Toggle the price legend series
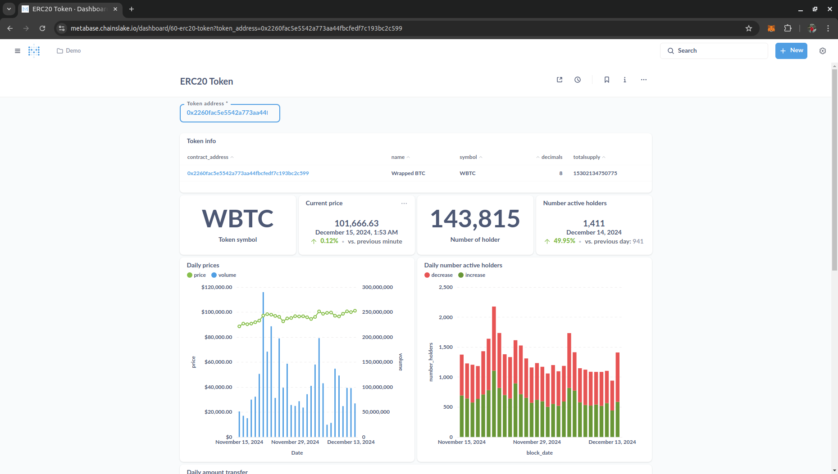 pyautogui.click(x=196, y=275)
